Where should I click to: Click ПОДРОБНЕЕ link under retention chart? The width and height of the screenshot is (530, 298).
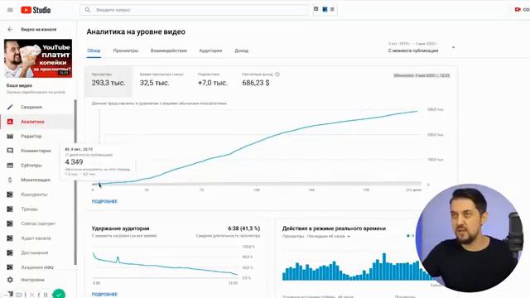pyautogui.click(x=104, y=295)
